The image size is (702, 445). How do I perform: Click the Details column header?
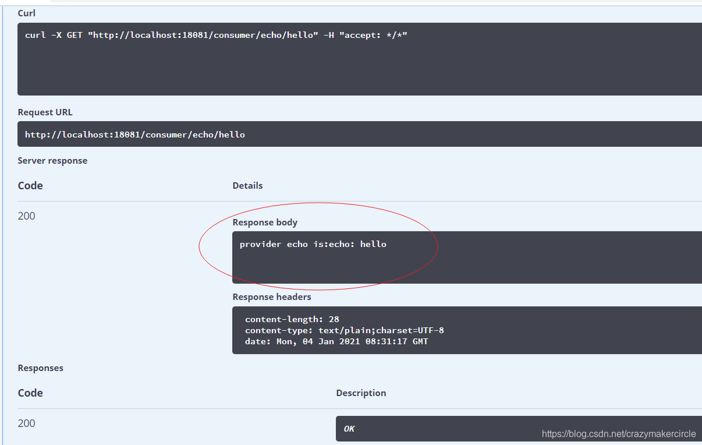[247, 186]
